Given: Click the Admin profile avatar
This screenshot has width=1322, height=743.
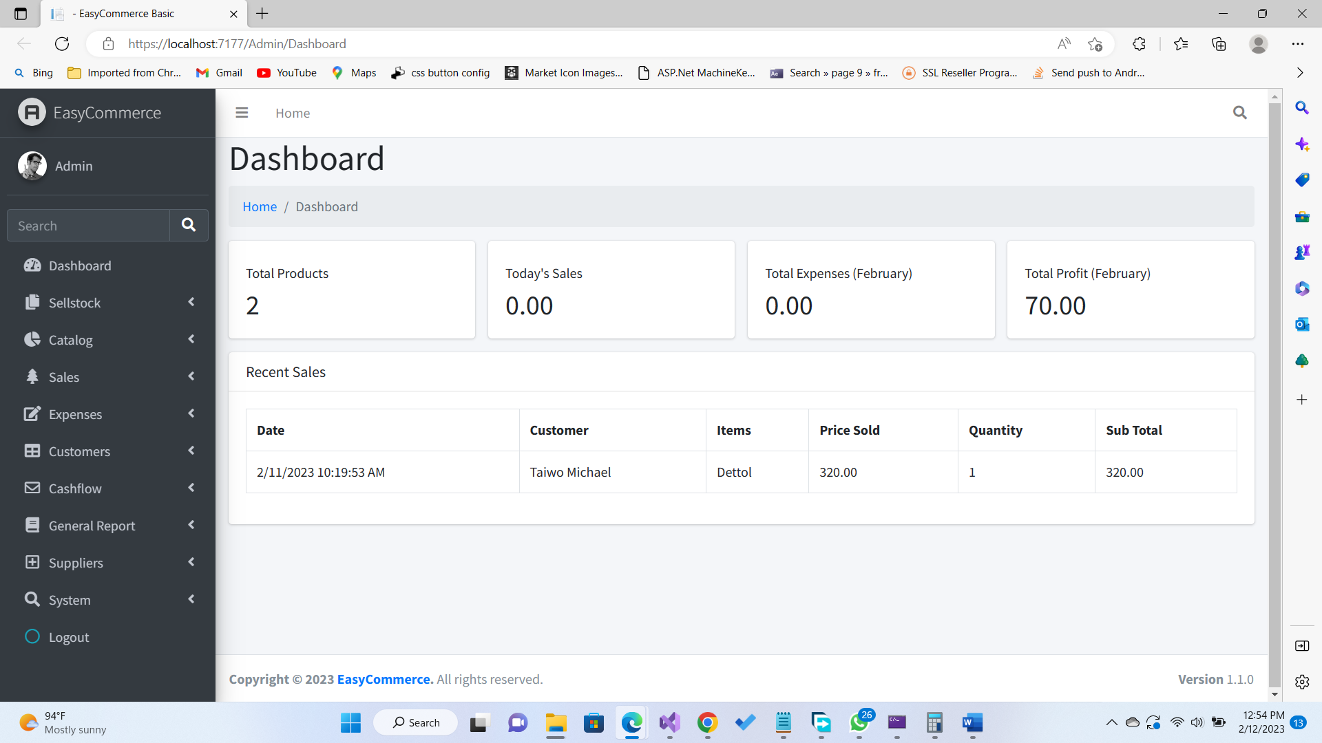Looking at the screenshot, I should pos(32,166).
